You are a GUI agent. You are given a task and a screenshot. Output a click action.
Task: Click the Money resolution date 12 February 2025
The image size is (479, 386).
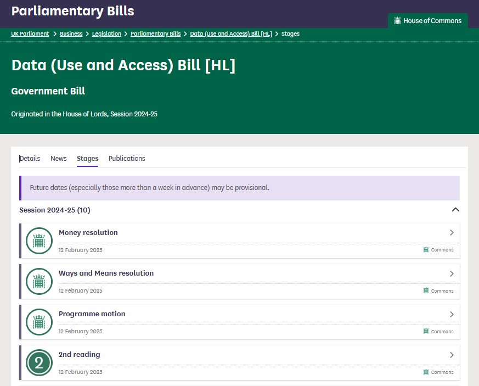click(80, 250)
